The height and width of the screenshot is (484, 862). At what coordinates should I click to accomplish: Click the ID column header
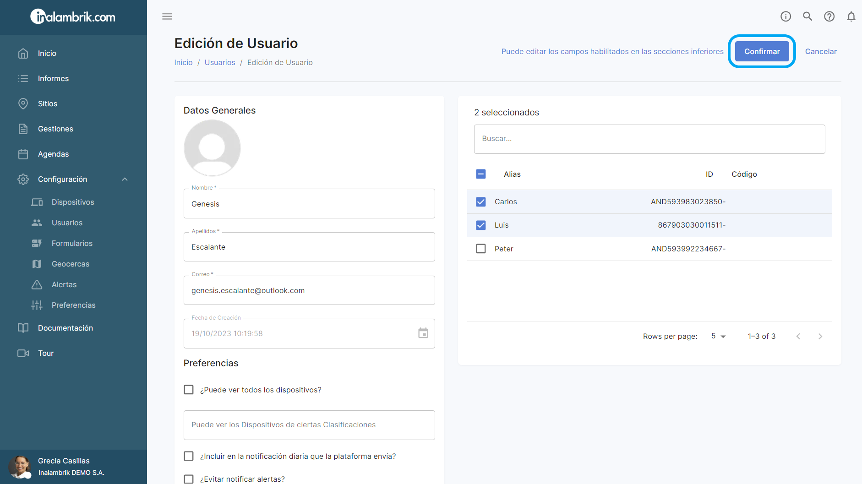click(x=709, y=174)
